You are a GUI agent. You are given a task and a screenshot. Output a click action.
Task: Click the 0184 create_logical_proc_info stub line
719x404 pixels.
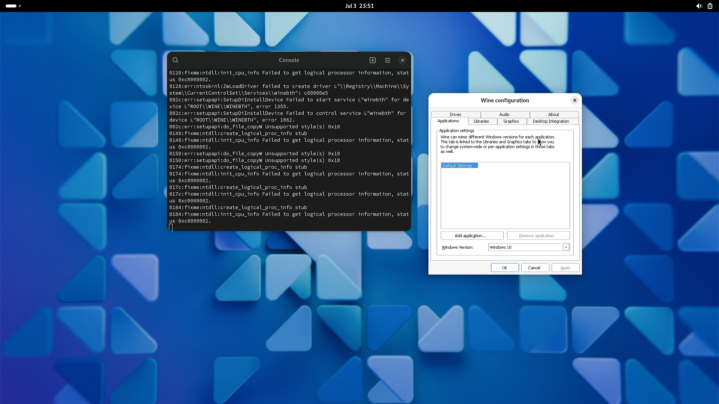(238, 208)
